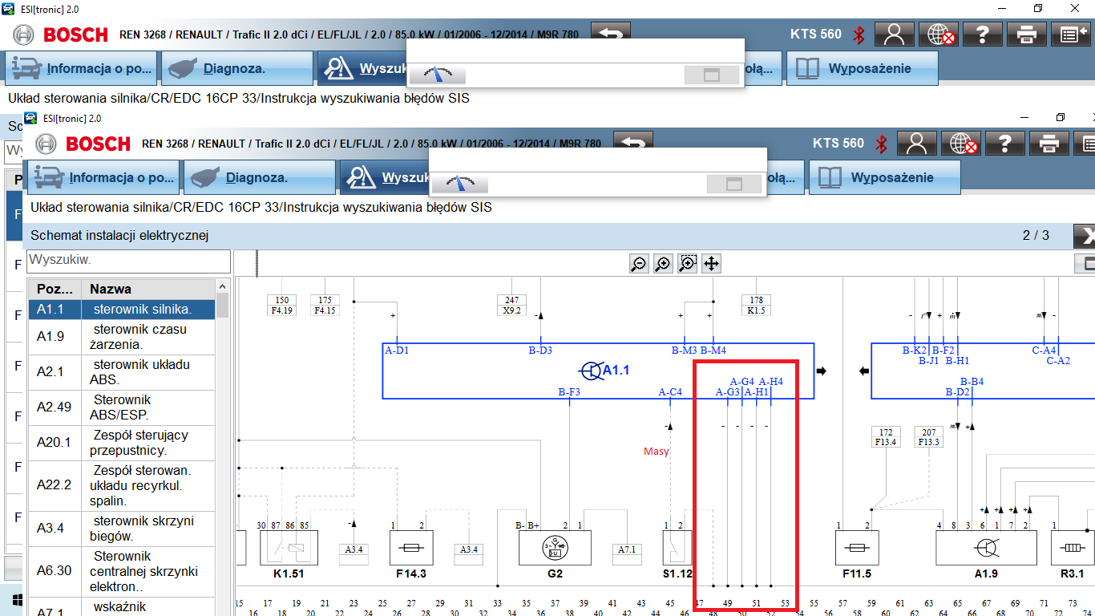The height and width of the screenshot is (616, 1095).
Task: Click the Bluetooth icon in the front window
Action: (x=881, y=144)
